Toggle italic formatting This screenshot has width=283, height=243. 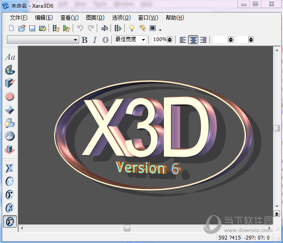[95, 40]
